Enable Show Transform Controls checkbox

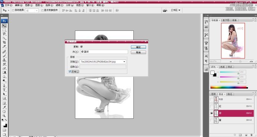coord(42,10)
